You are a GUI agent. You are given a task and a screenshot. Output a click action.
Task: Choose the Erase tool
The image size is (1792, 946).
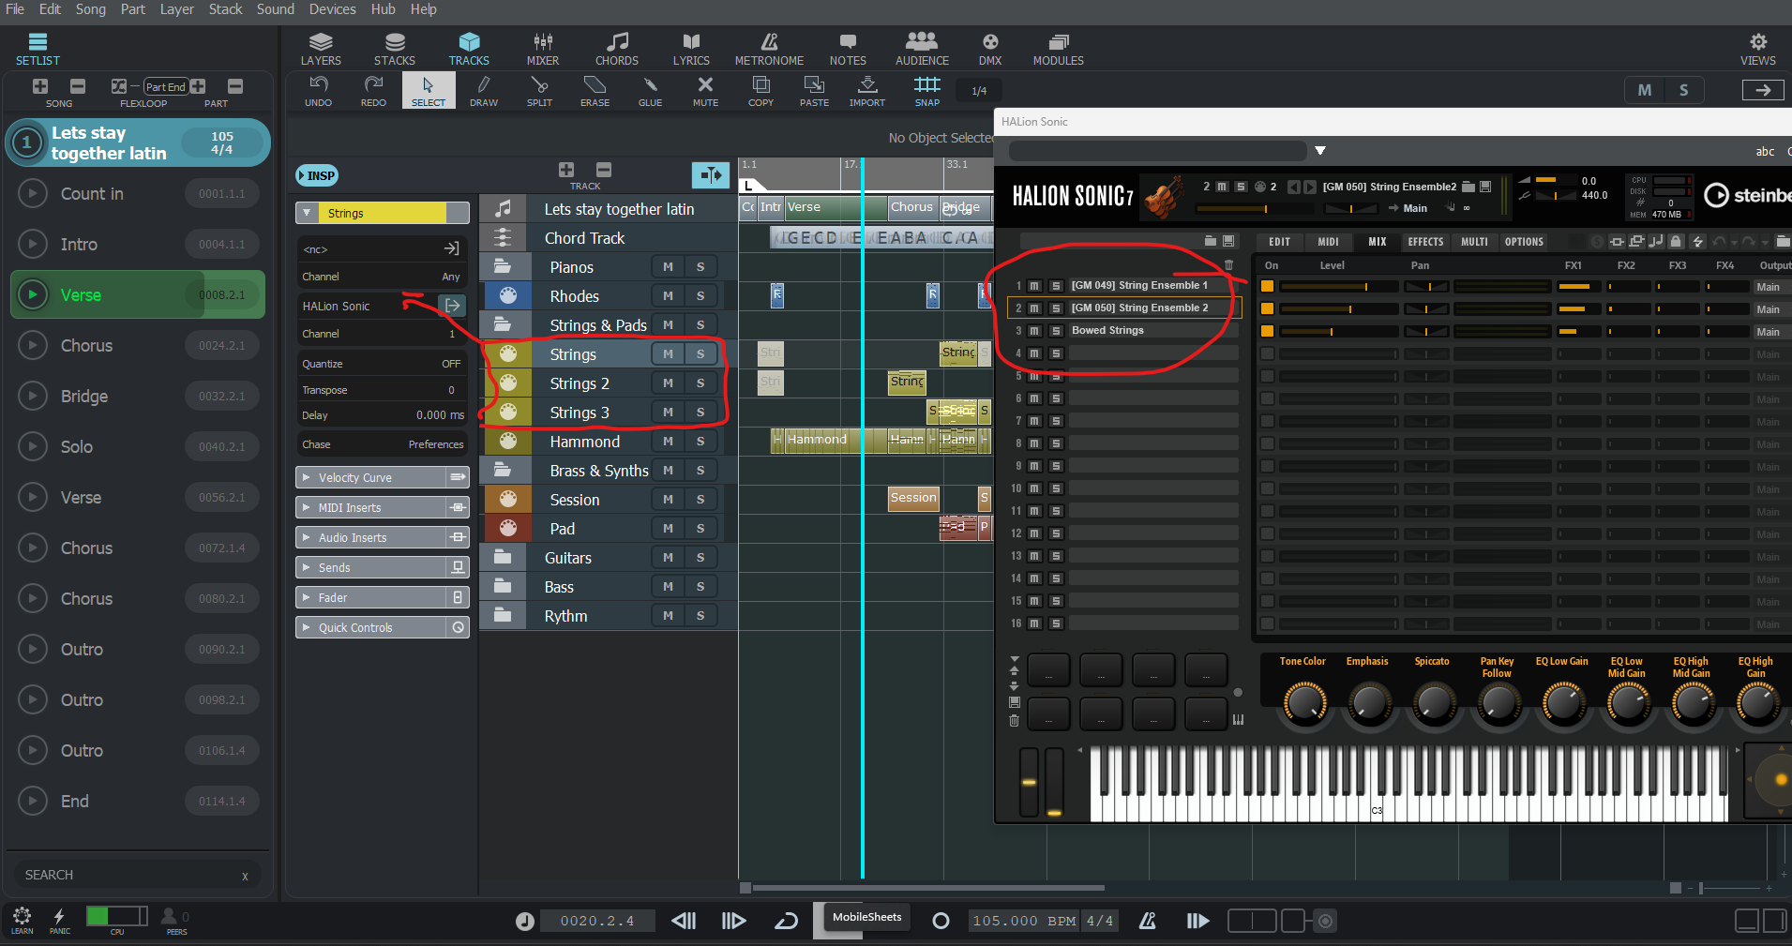595,91
